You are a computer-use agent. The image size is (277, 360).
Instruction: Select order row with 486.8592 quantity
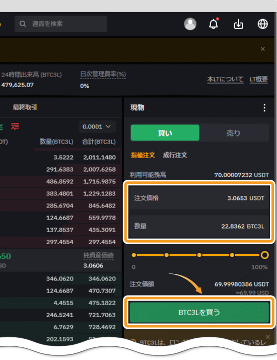61,182
